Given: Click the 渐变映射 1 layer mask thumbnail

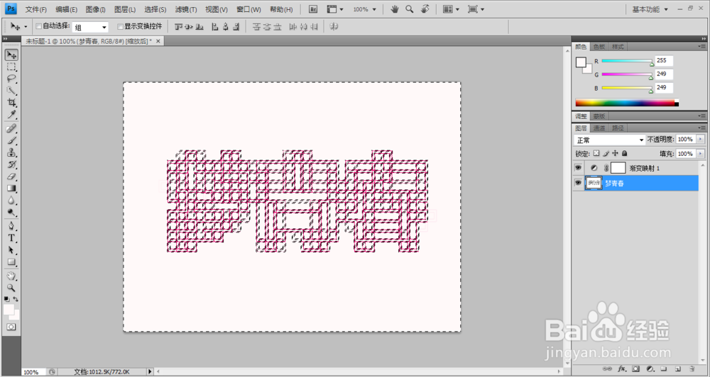Looking at the screenshot, I should click(x=618, y=168).
